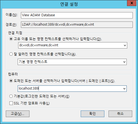Click the '경로(P):' label
138x124 pixels.
[x=11, y=25]
